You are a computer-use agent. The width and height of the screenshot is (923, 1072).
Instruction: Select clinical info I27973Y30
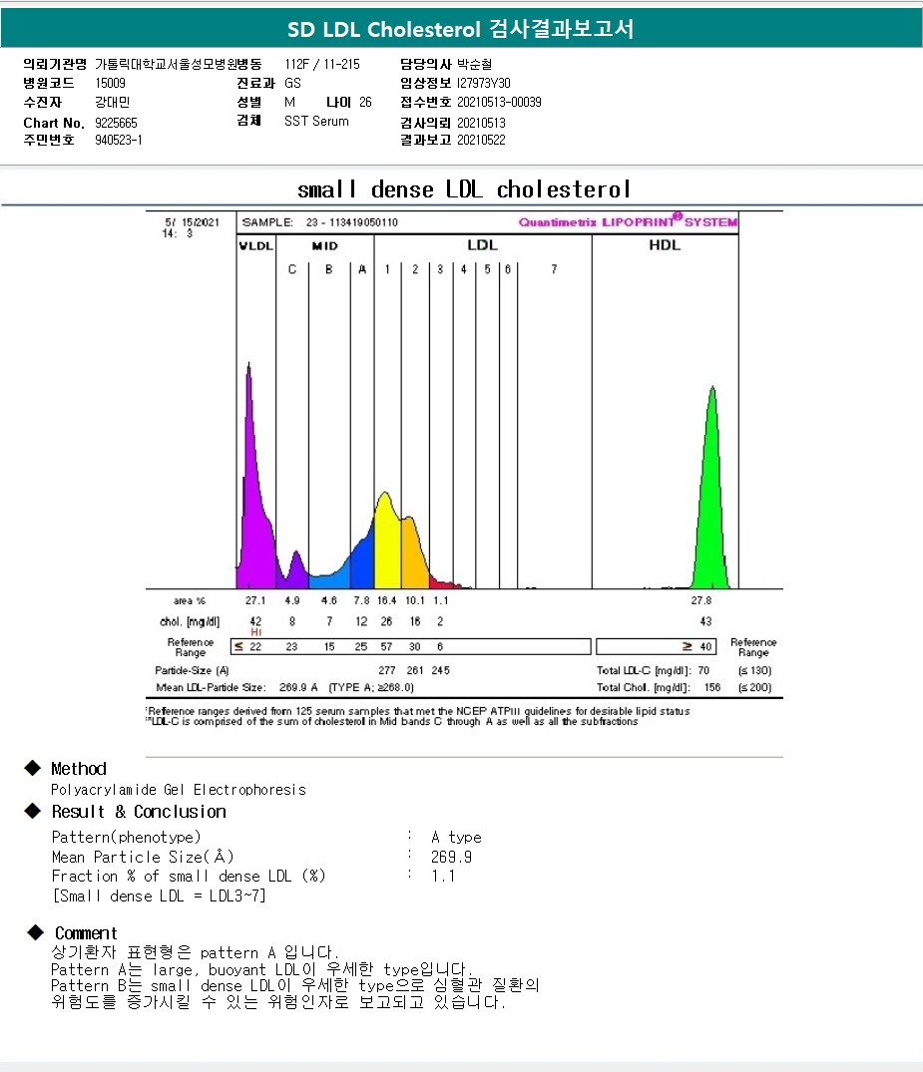(484, 84)
